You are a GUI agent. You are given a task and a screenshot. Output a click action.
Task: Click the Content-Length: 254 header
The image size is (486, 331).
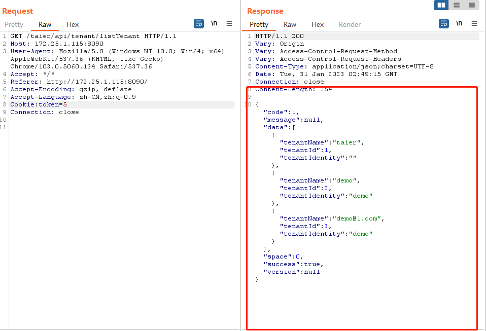coord(294,90)
